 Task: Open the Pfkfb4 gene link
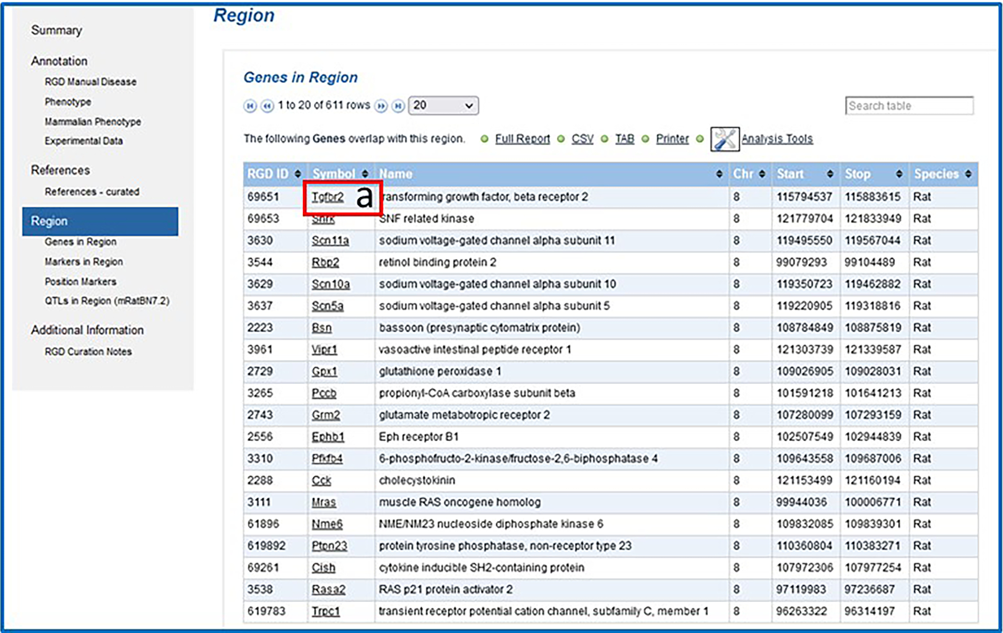(x=327, y=459)
